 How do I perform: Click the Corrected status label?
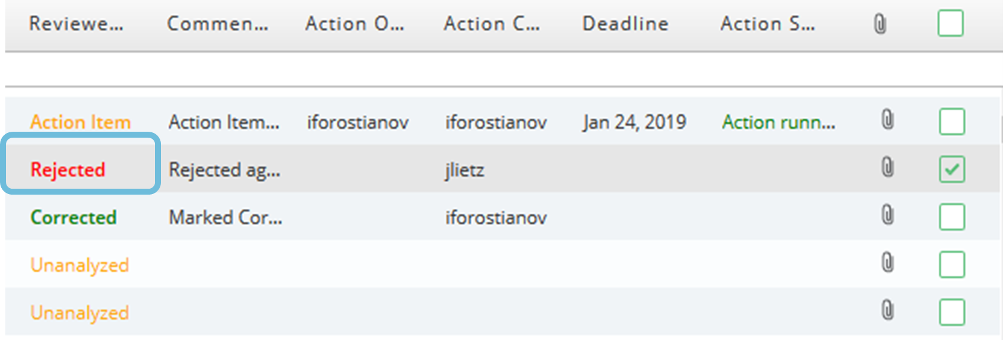tap(74, 217)
